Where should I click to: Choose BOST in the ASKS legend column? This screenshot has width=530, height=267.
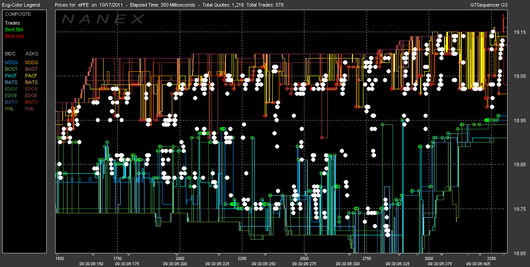(31, 69)
